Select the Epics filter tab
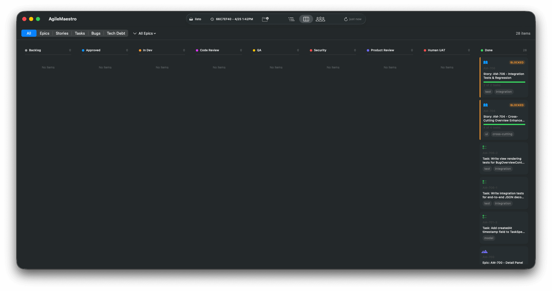The height and width of the screenshot is (291, 552). tap(45, 33)
